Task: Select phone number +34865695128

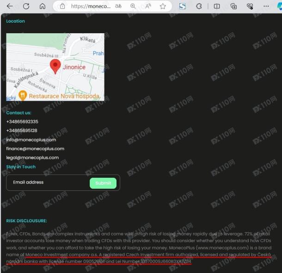Action: (x=22, y=130)
